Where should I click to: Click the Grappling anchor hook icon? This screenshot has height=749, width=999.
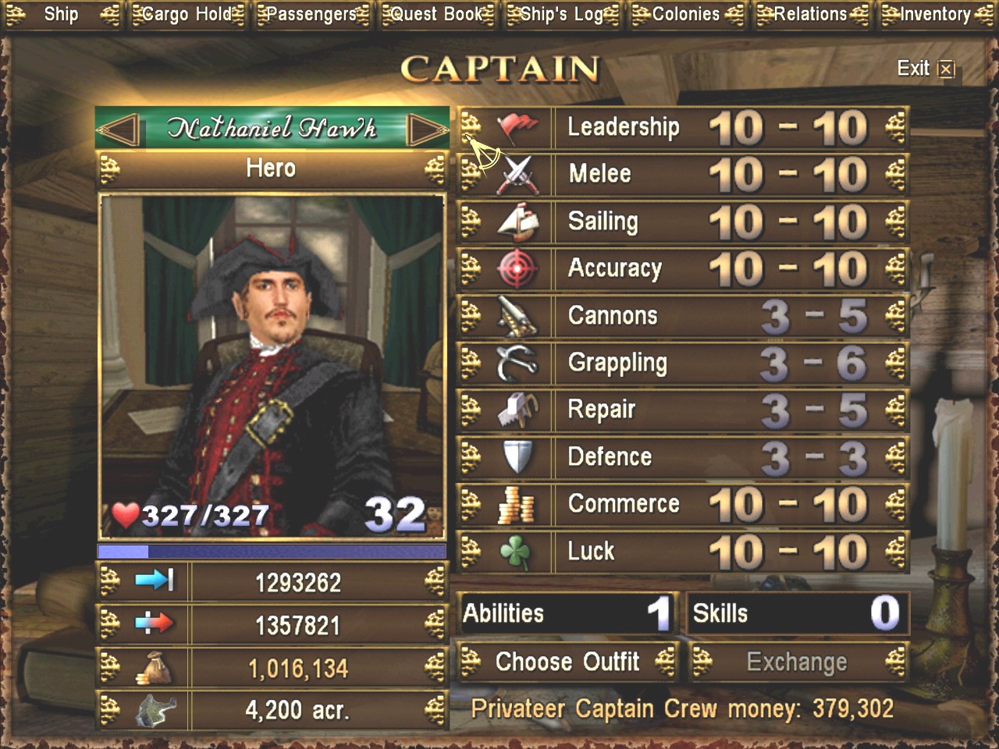point(517,362)
